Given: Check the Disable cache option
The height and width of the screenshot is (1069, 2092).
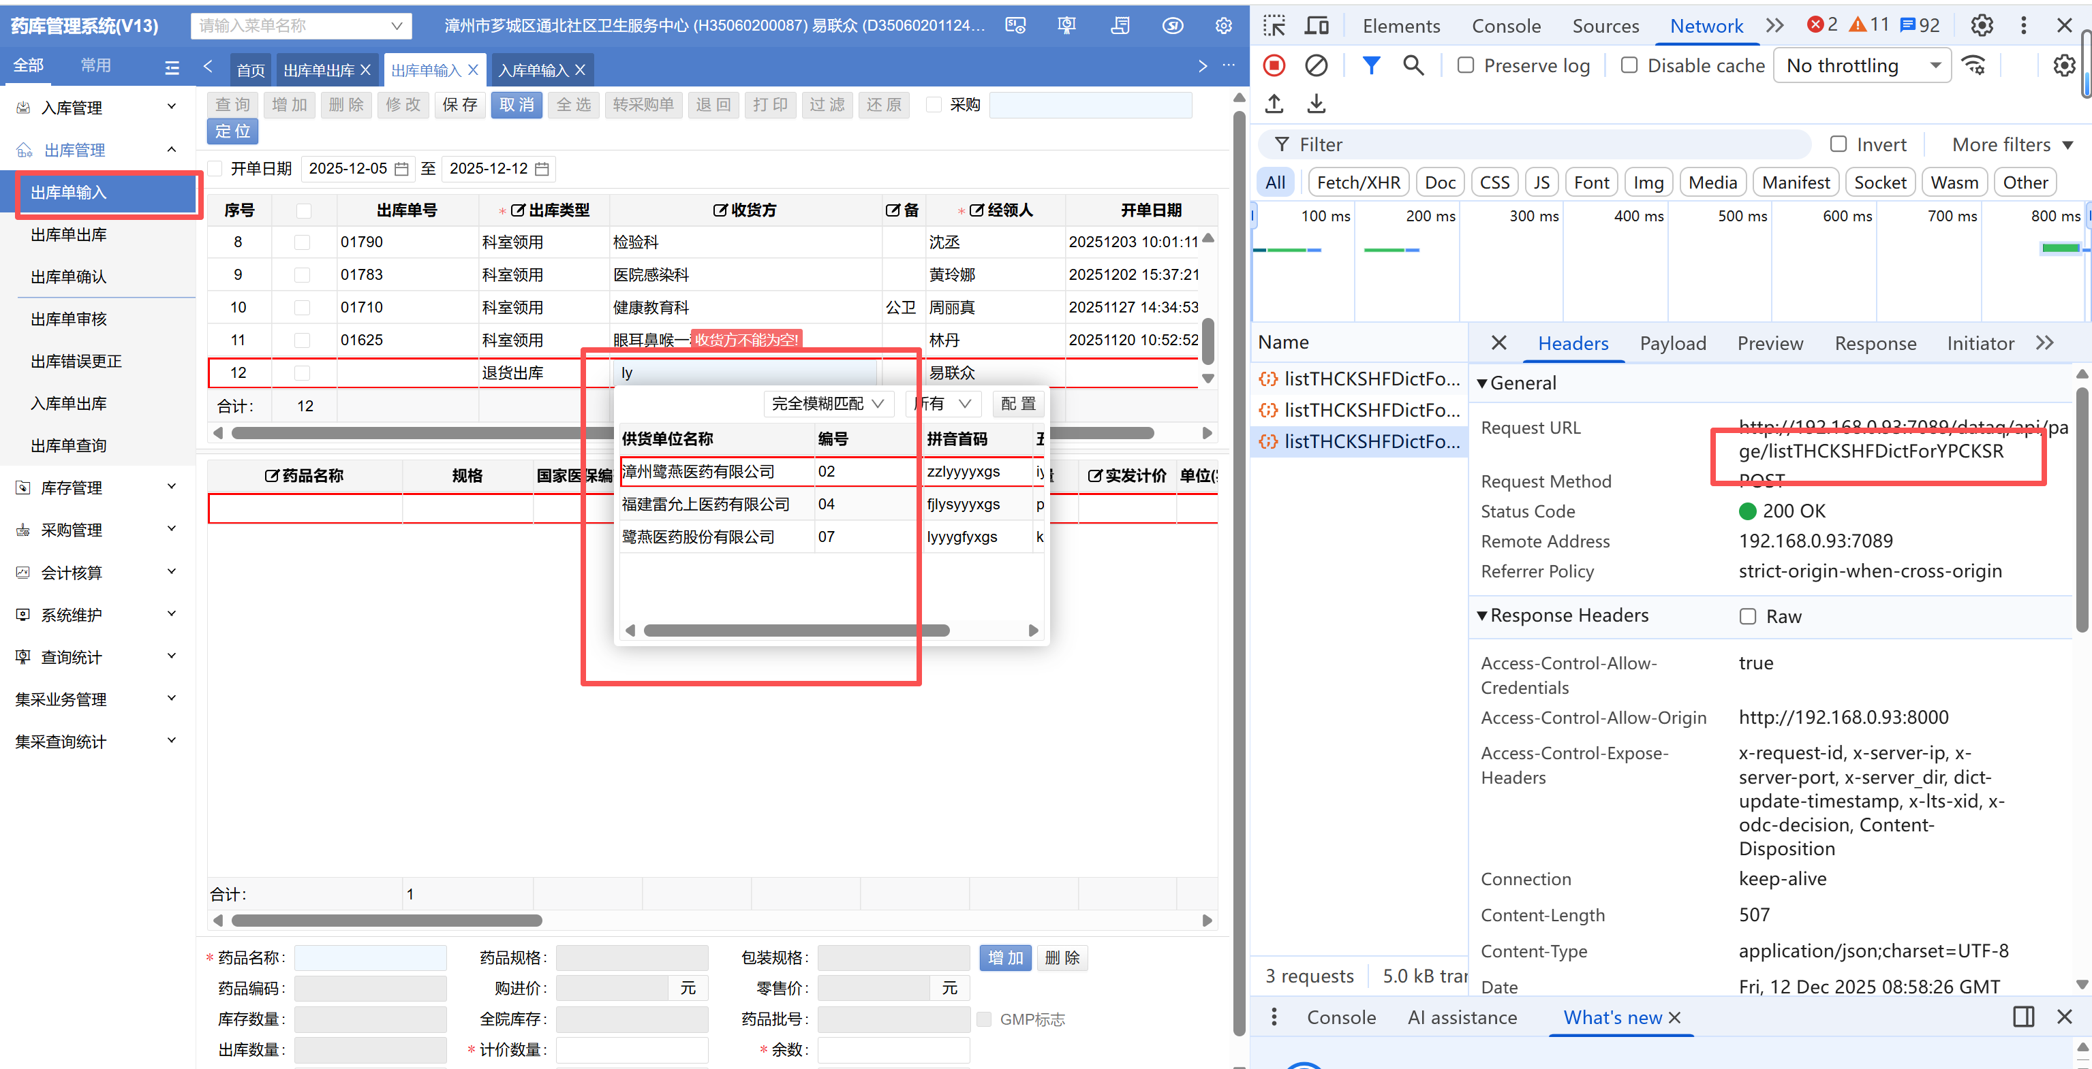Looking at the screenshot, I should coord(1629,65).
